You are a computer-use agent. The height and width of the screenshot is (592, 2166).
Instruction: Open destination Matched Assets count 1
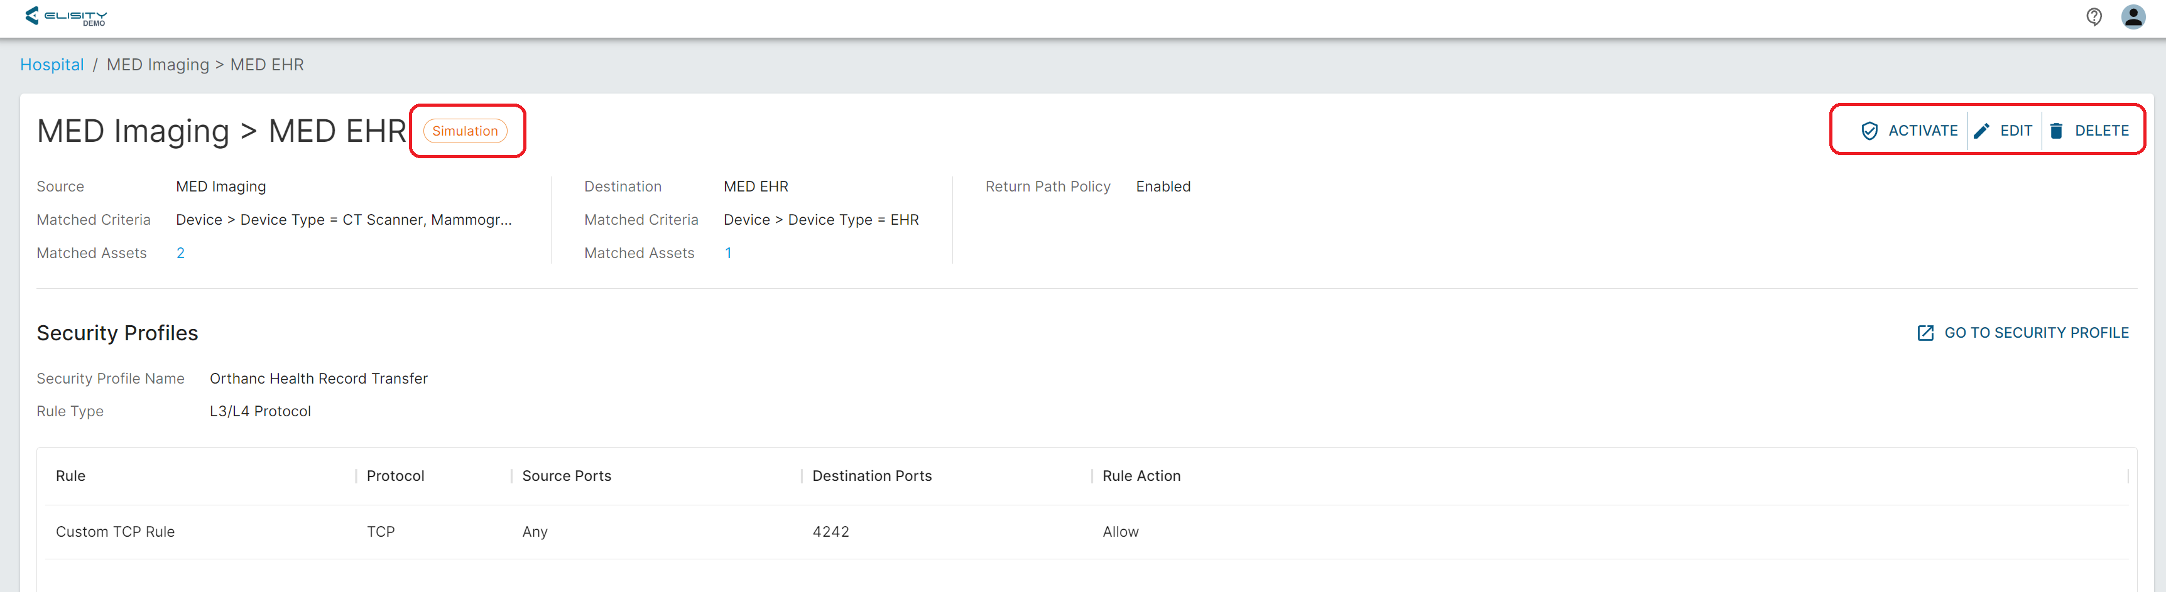click(728, 253)
